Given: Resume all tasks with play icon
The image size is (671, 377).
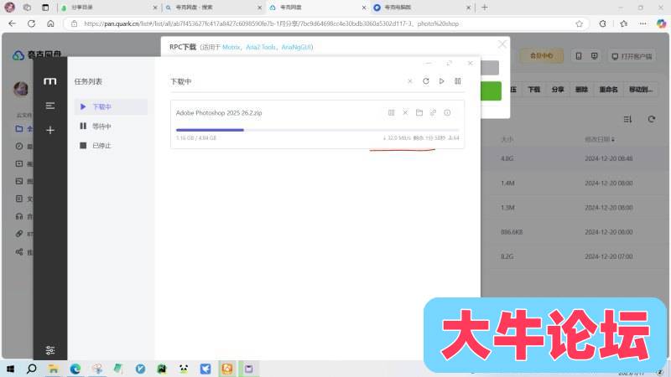Looking at the screenshot, I should pos(442,81).
